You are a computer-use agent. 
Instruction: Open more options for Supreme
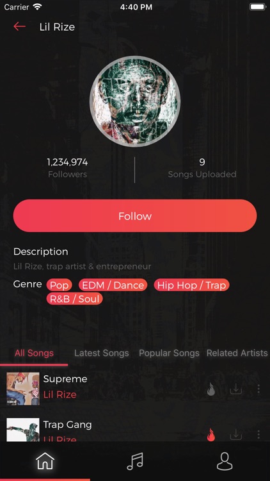coord(258,389)
